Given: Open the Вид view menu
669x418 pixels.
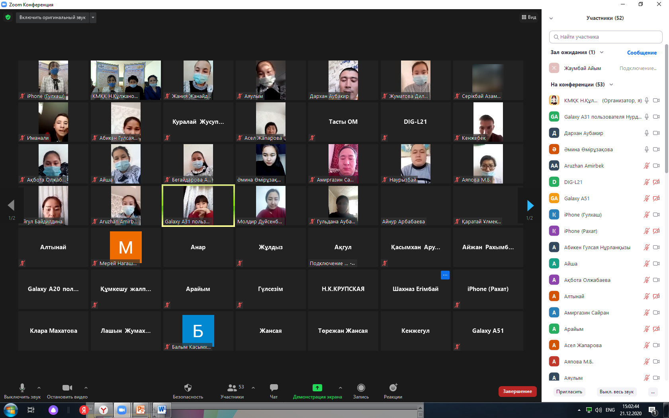Looking at the screenshot, I should (529, 17).
